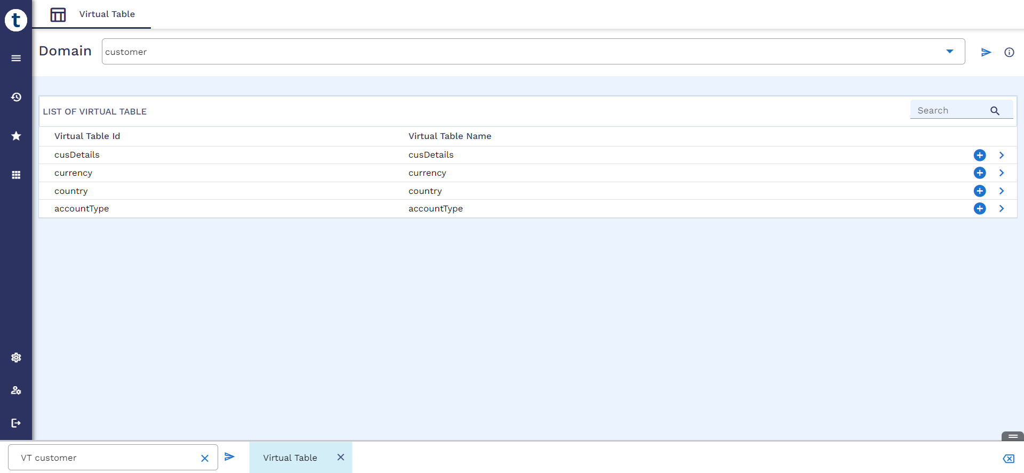
Task: Expand the Domain dropdown arrow
Action: point(949,52)
